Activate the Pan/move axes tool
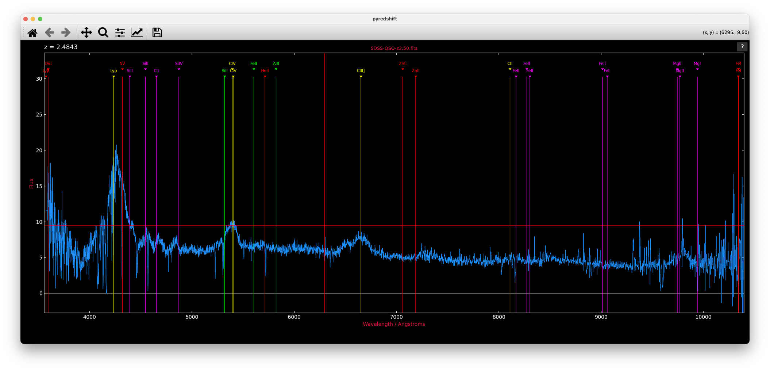Image resolution: width=770 pixels, height=371 pixels. point(86,33)
